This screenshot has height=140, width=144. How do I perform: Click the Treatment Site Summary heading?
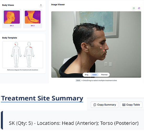pos(42,98)
